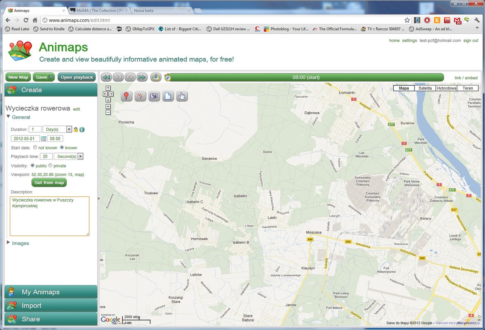Pan the map left
Screen dimensions: 485x330
point(105,94)
